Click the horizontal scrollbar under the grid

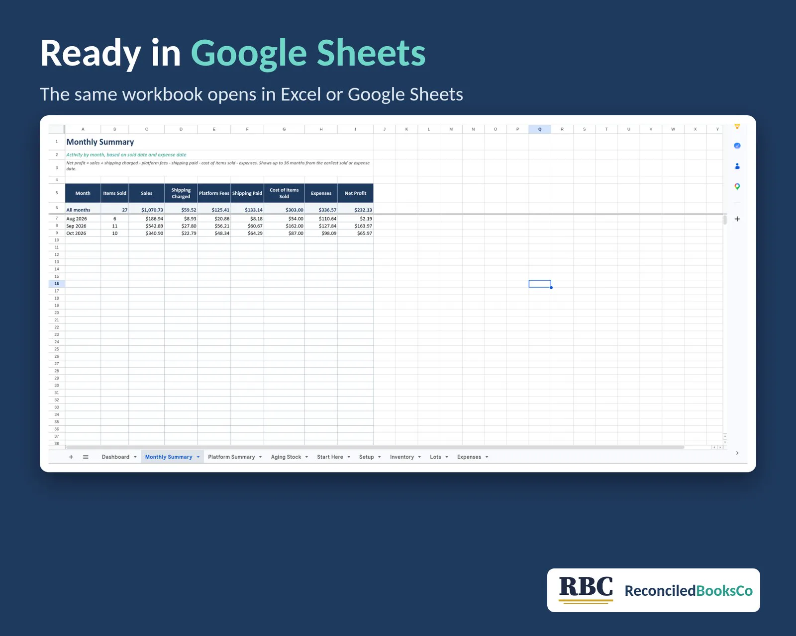[375, 447]
